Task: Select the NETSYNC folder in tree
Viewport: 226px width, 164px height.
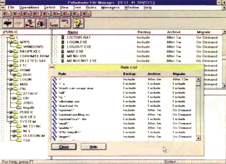Action: point(32,126)
